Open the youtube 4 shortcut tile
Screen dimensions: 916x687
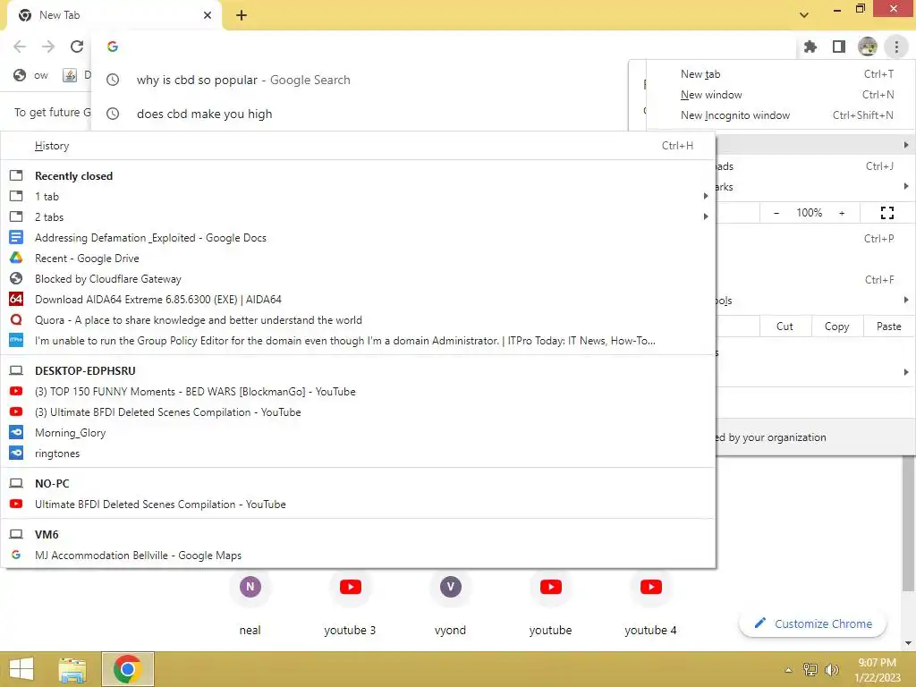(x=651, y=604)
